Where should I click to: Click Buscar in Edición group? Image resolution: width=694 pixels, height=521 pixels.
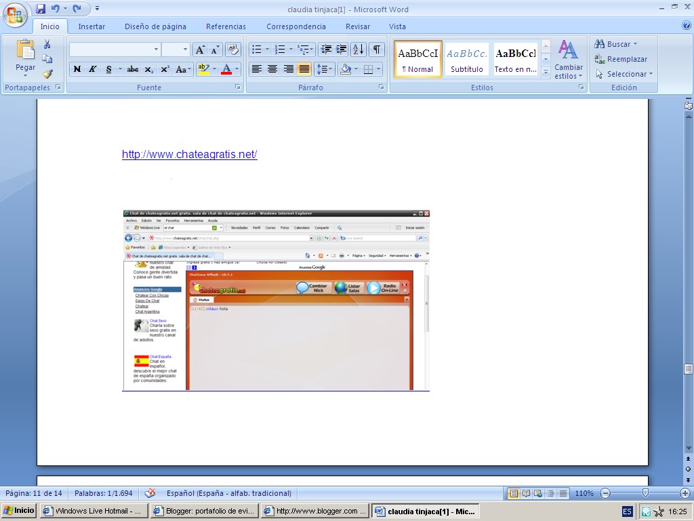pyautogui.click(x=615, y=44)
